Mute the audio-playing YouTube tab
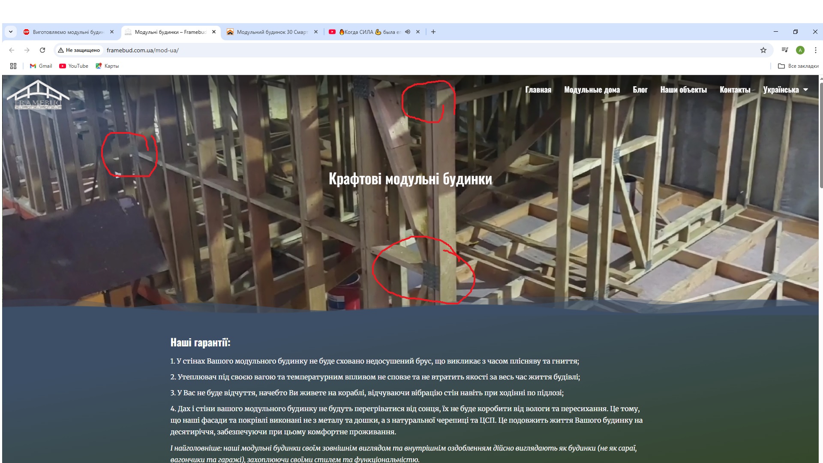The width and height of the screenshot is (823, 463). point(408,32)
